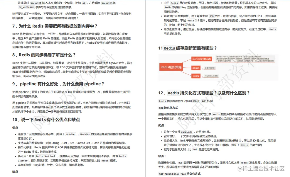The width and height of the screenshot is (290, 177).
Task: Click subheading "RDB 持久化方式"
Action: 168,108
